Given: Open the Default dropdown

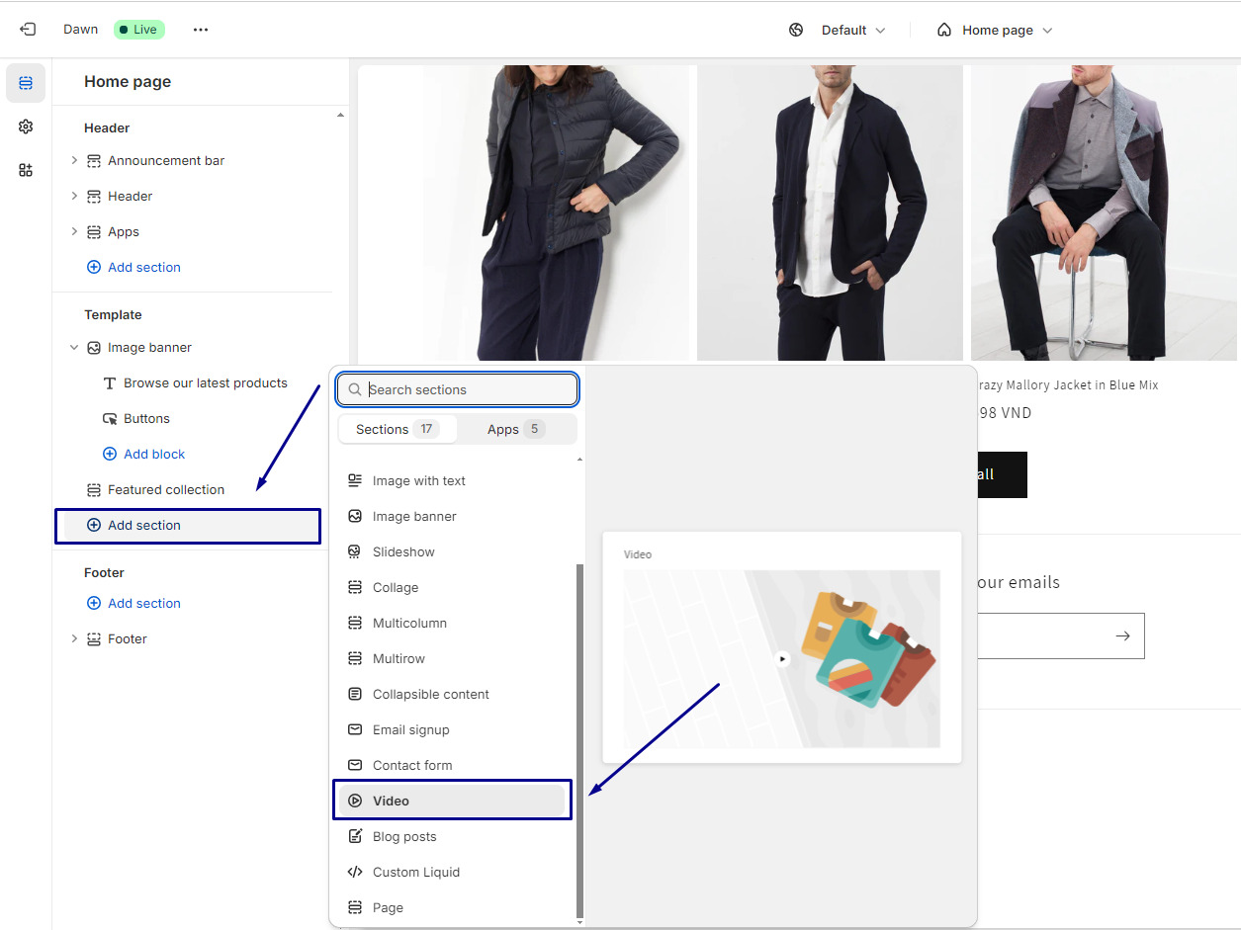Looking at the screenshot, I should pyautogui.click(x=853, y=30).
